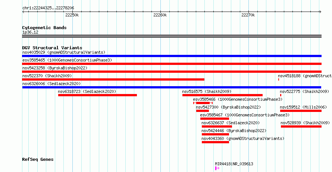332x172 pixels.
Task: Click the nsv6318723 (Sedlazeck2020) label
Action: click(87, 91)
